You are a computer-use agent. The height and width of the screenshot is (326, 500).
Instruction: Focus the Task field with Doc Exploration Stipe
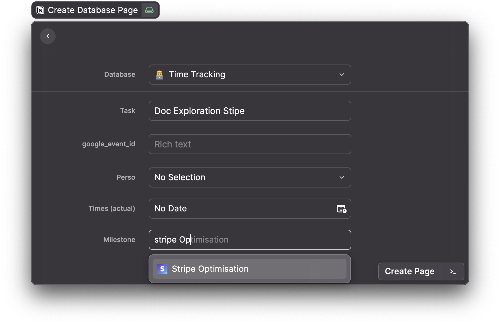click(x=250, y=111)
